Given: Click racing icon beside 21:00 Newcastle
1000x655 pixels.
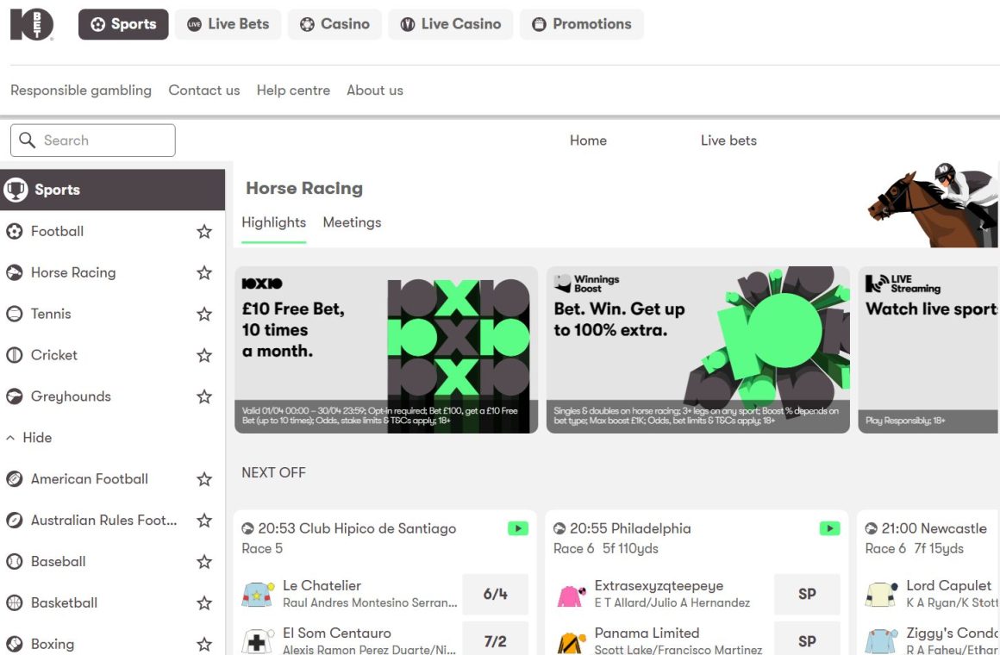Looking at the screenshot, I should (872, 528).
